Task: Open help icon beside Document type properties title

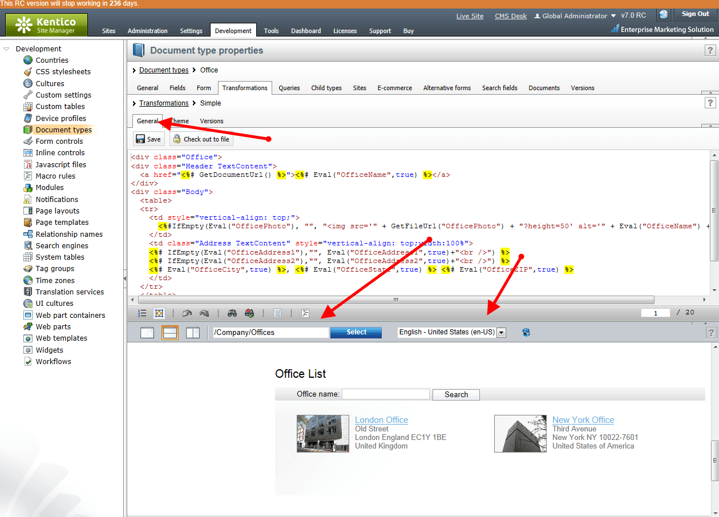Action: point(710,51)
